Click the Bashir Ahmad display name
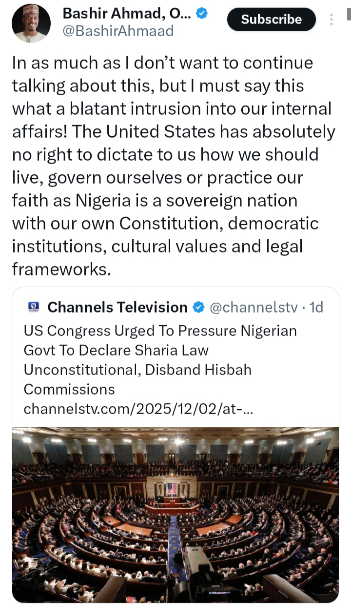Viewport: 351px width, 606px height. [128, 14]
